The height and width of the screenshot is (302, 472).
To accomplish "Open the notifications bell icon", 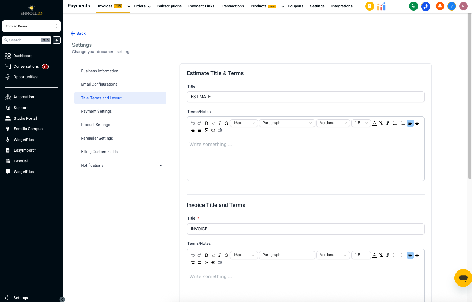I will click(440, 6).
